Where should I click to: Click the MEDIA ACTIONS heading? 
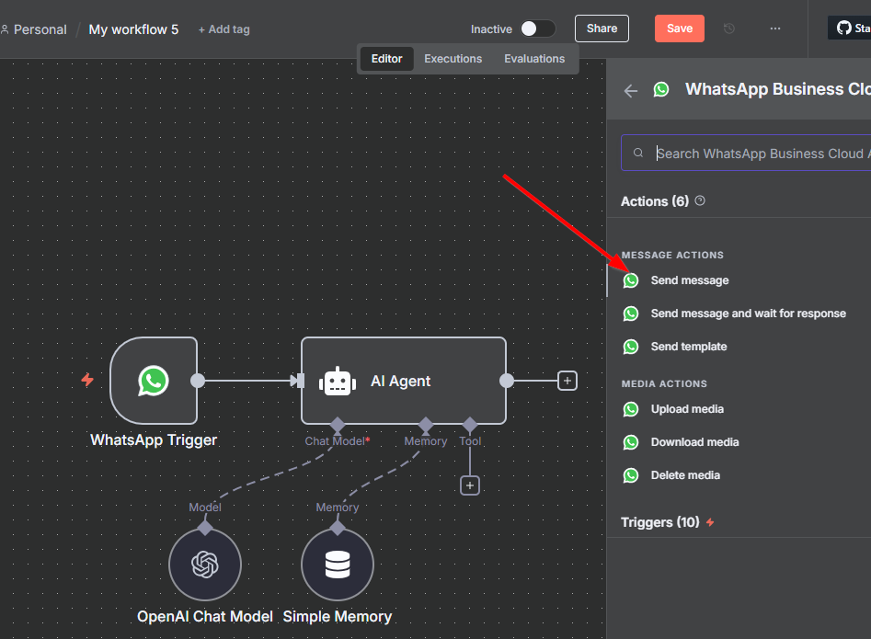pos(664,383)
